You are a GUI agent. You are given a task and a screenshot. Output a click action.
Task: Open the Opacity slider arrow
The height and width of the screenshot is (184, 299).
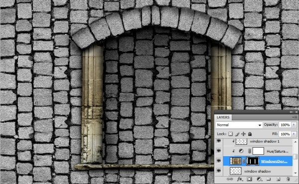294,125
